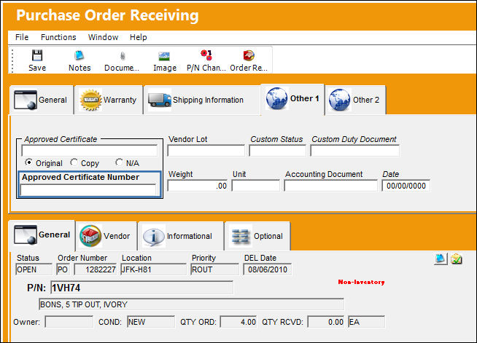The image size is (477, 343).
Task: Click the Custom Duty Document field
Action: click(354, 151)
